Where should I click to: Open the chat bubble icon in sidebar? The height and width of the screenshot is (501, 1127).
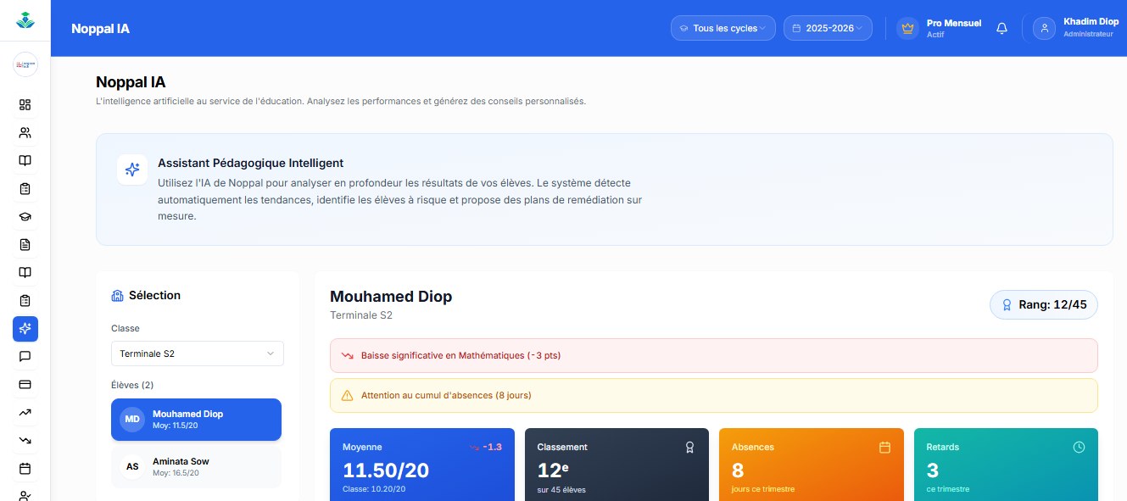pyautogui.click(x=25, y=356)
